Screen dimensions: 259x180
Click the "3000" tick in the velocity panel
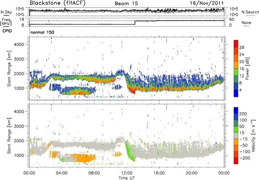(x=19, y=126)
